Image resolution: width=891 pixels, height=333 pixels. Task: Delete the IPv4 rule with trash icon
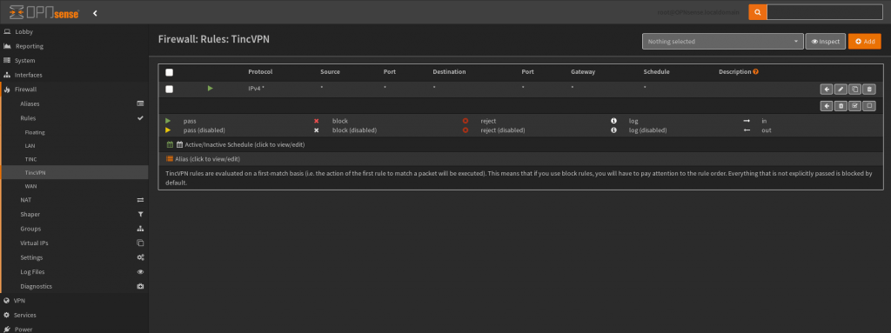coord(869,90)
